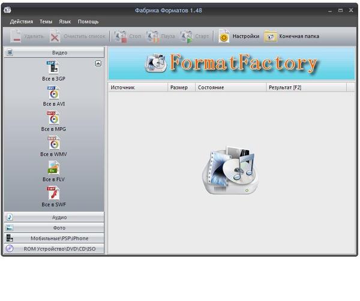
Task: Click the music note icon on Аудио panel
Action: (10, 217)
